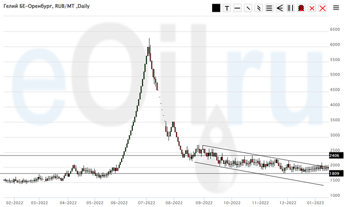Select the trend line drawing tool
This screenshot has width=346, height=207.
(x=248, y=8)
